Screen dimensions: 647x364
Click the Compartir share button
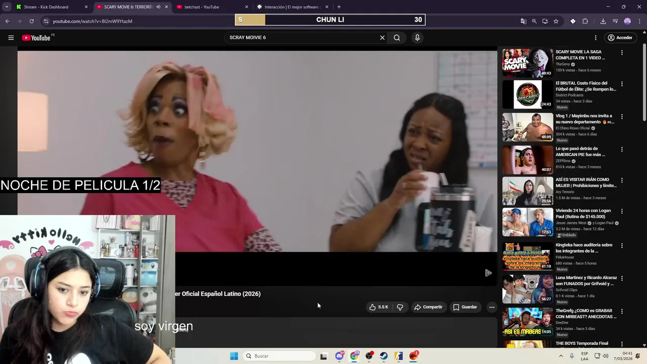pos(428,307)
